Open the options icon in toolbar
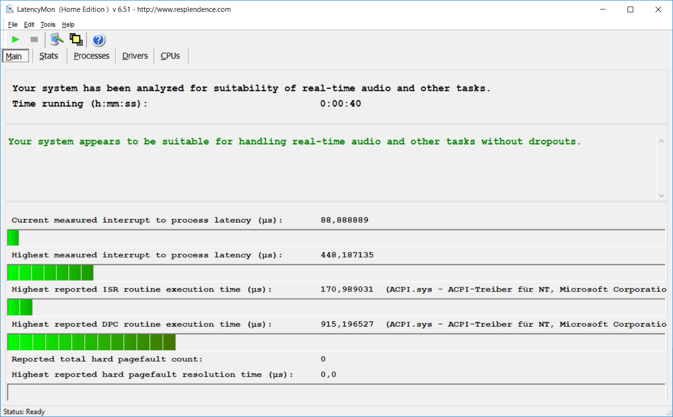The image size is (673, 417). (x=57, y=40)
